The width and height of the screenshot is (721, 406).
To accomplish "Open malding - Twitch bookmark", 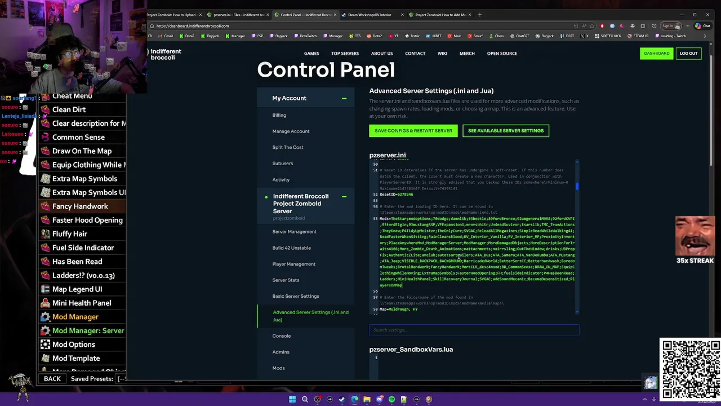I will coord(671,36).
